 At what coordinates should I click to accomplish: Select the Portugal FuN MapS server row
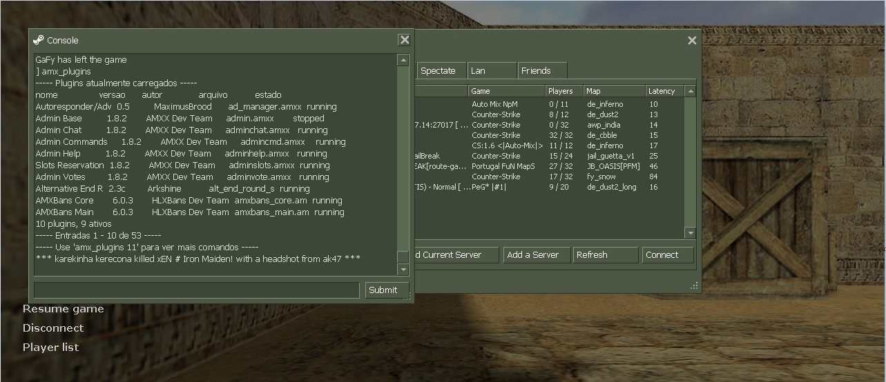(549, 166)
